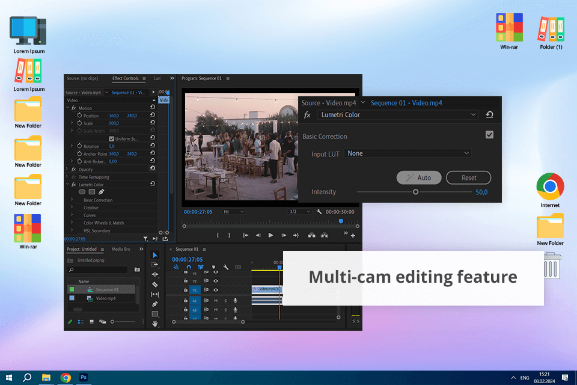This screenshot has height=385, width=577.
Task: Mute audio track A1
Action: [x=216, y=300]
